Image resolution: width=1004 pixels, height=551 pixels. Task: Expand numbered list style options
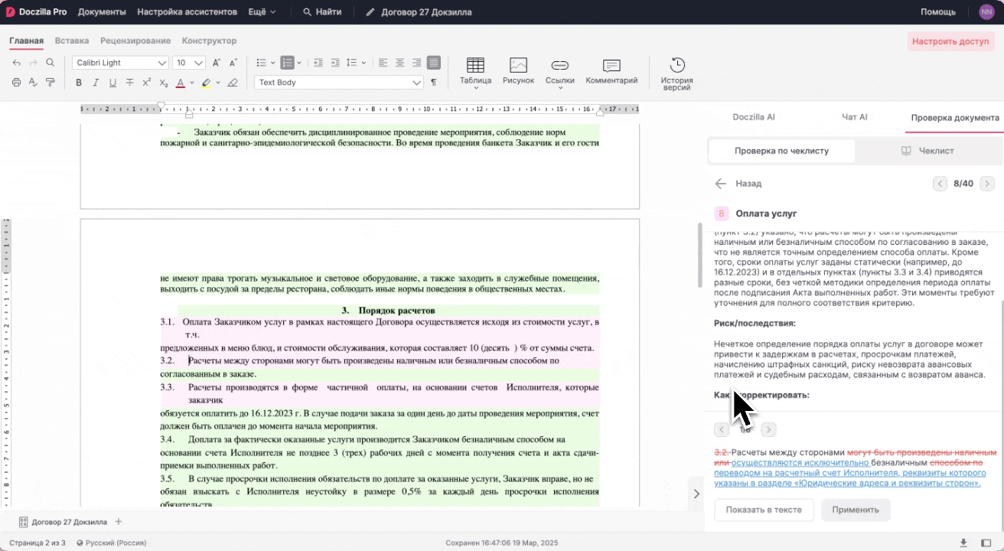pyautogui.click(x=298, y=63)
